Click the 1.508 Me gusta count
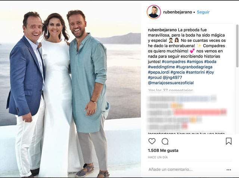 click(163, 151)
